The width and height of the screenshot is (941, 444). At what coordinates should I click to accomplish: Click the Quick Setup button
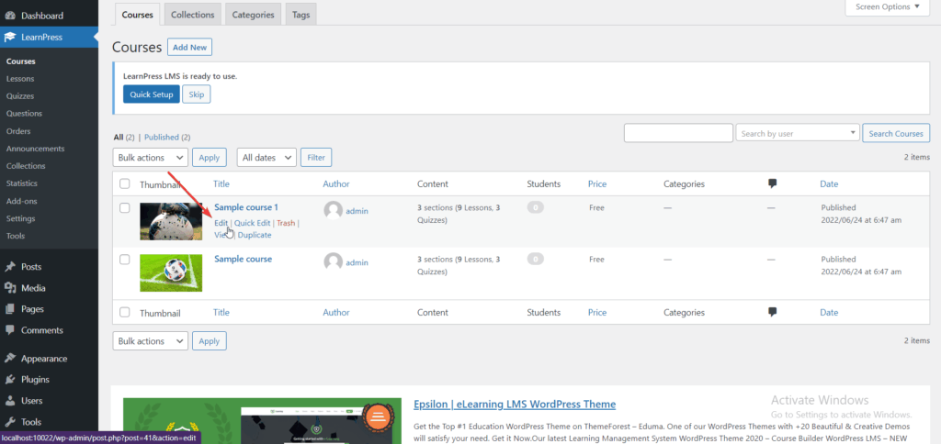[x=152, y=94]
